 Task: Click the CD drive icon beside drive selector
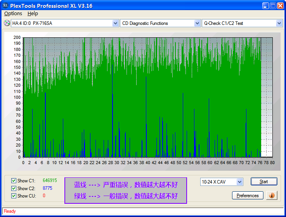(x=7, y=23)
